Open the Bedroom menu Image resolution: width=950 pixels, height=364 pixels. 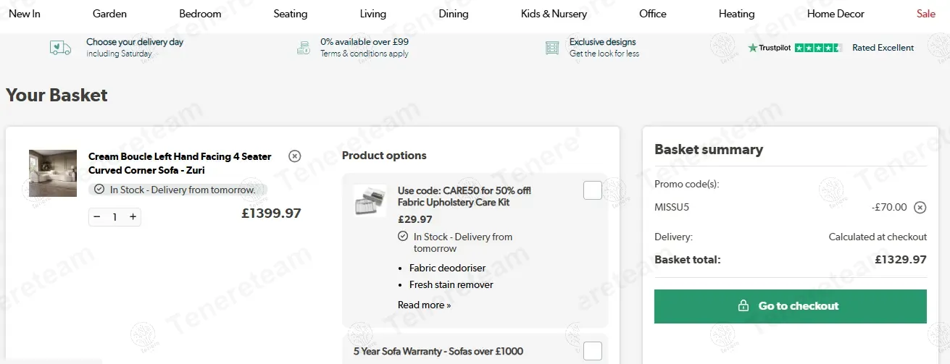click(x=200, y=14)
